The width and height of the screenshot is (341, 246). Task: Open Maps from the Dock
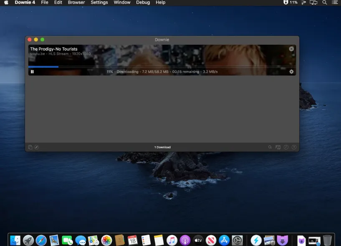tap(93, 240)
